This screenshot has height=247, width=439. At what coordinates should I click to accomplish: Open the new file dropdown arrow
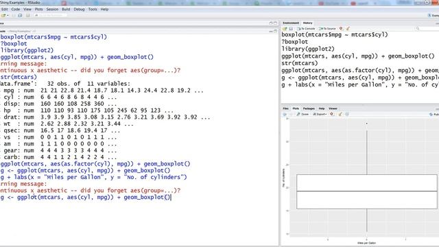[8, 15]
